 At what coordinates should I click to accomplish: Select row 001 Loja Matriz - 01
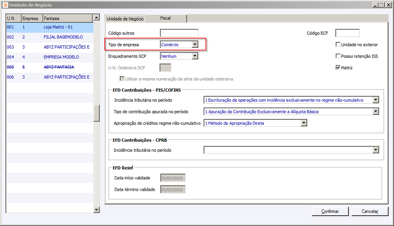50,27
